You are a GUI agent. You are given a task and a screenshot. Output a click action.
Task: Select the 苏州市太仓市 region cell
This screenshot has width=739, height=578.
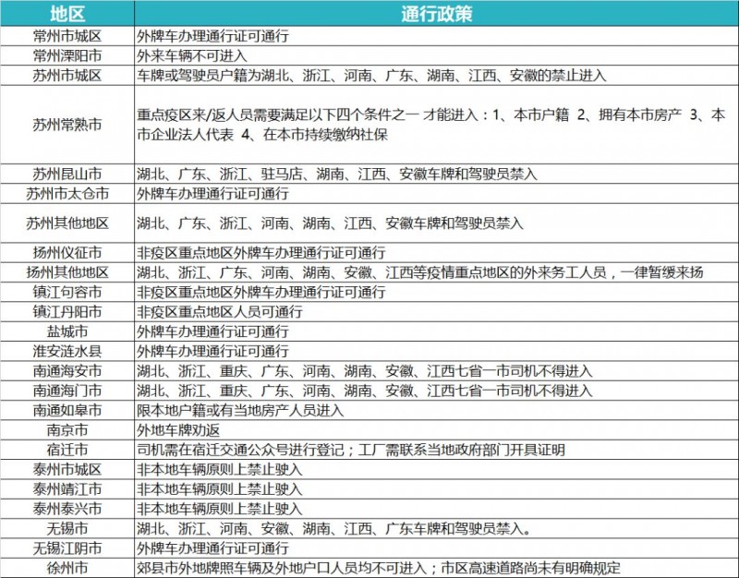coord(67,194)
